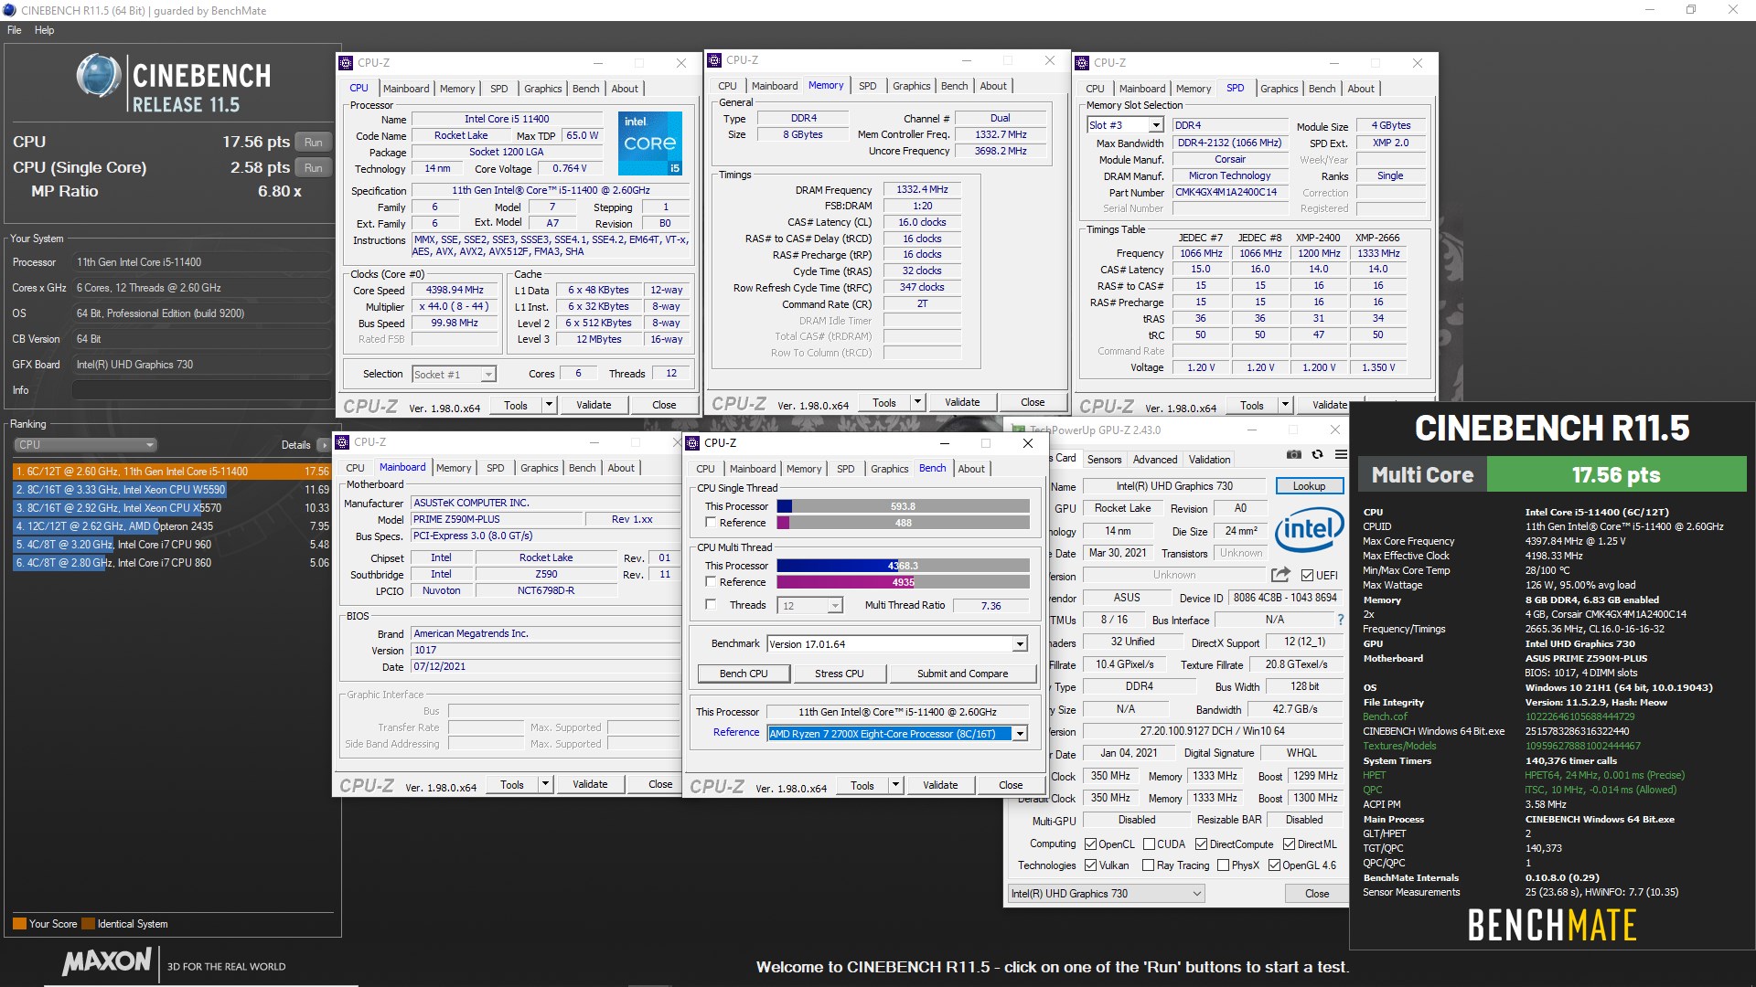Expand Tools arrow in CPU-Z Bench window
Image resolution: width=1756 pixels, height=987 pixels.
pos(895,785)
